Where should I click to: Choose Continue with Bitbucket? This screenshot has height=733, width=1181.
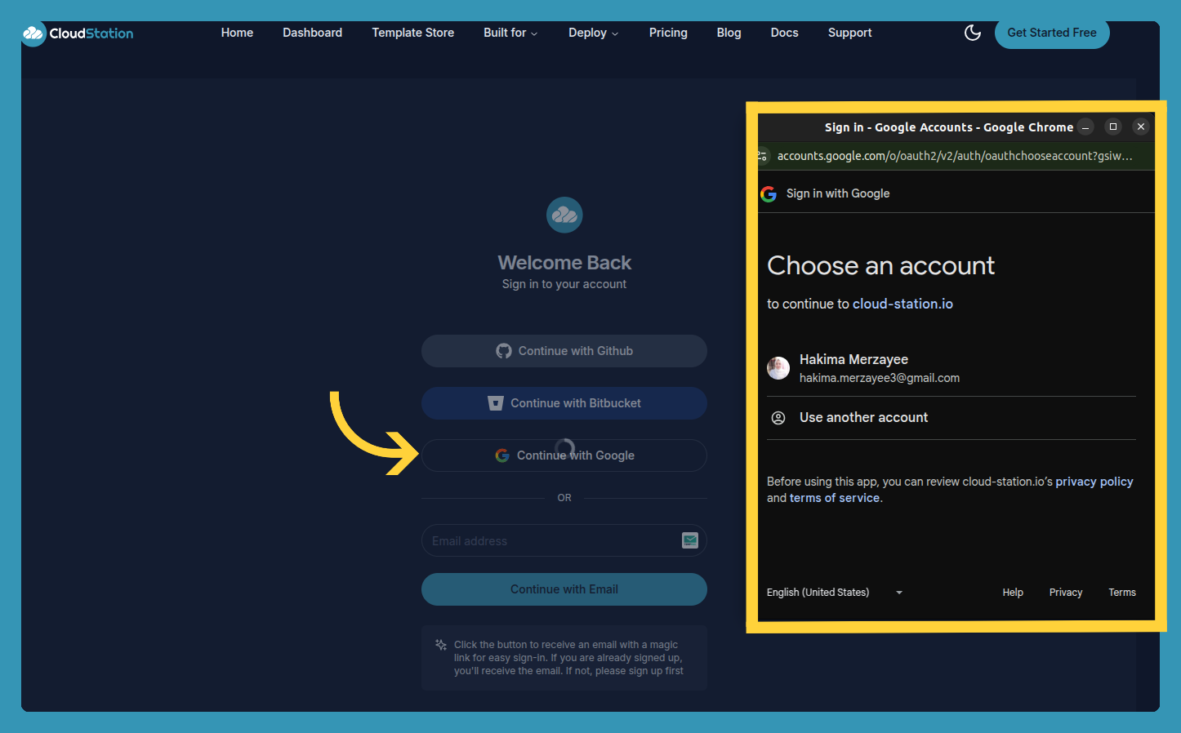pyautogui.click(x=564, y=403)
